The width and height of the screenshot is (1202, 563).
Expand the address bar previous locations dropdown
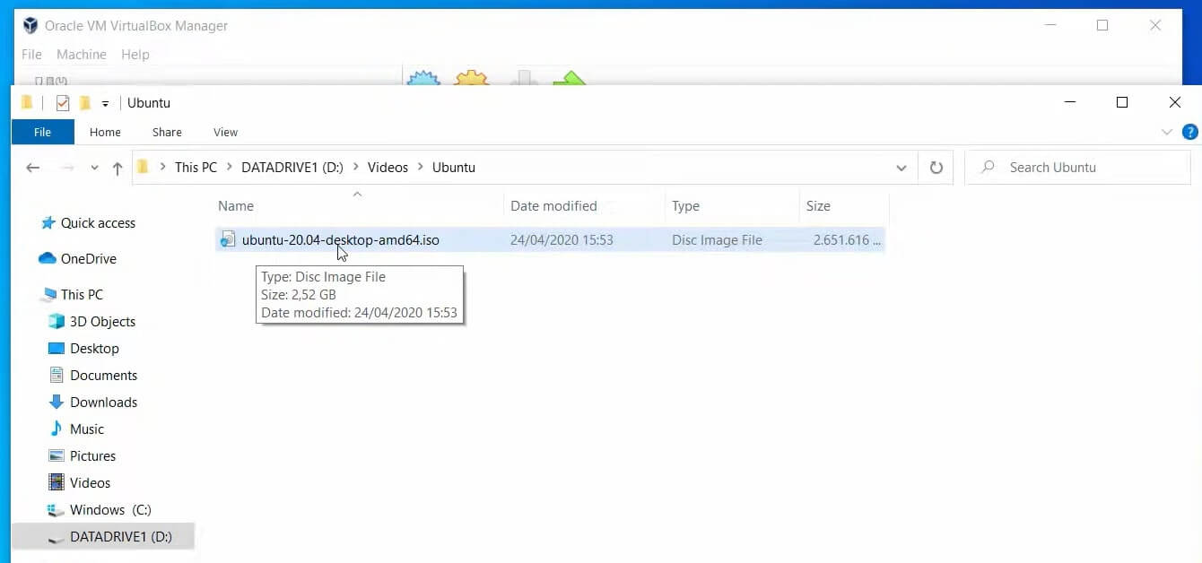click(901, 168)
